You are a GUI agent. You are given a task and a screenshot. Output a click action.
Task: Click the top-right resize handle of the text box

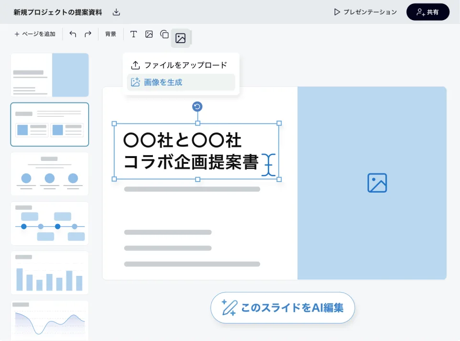[x=279, y=124]
